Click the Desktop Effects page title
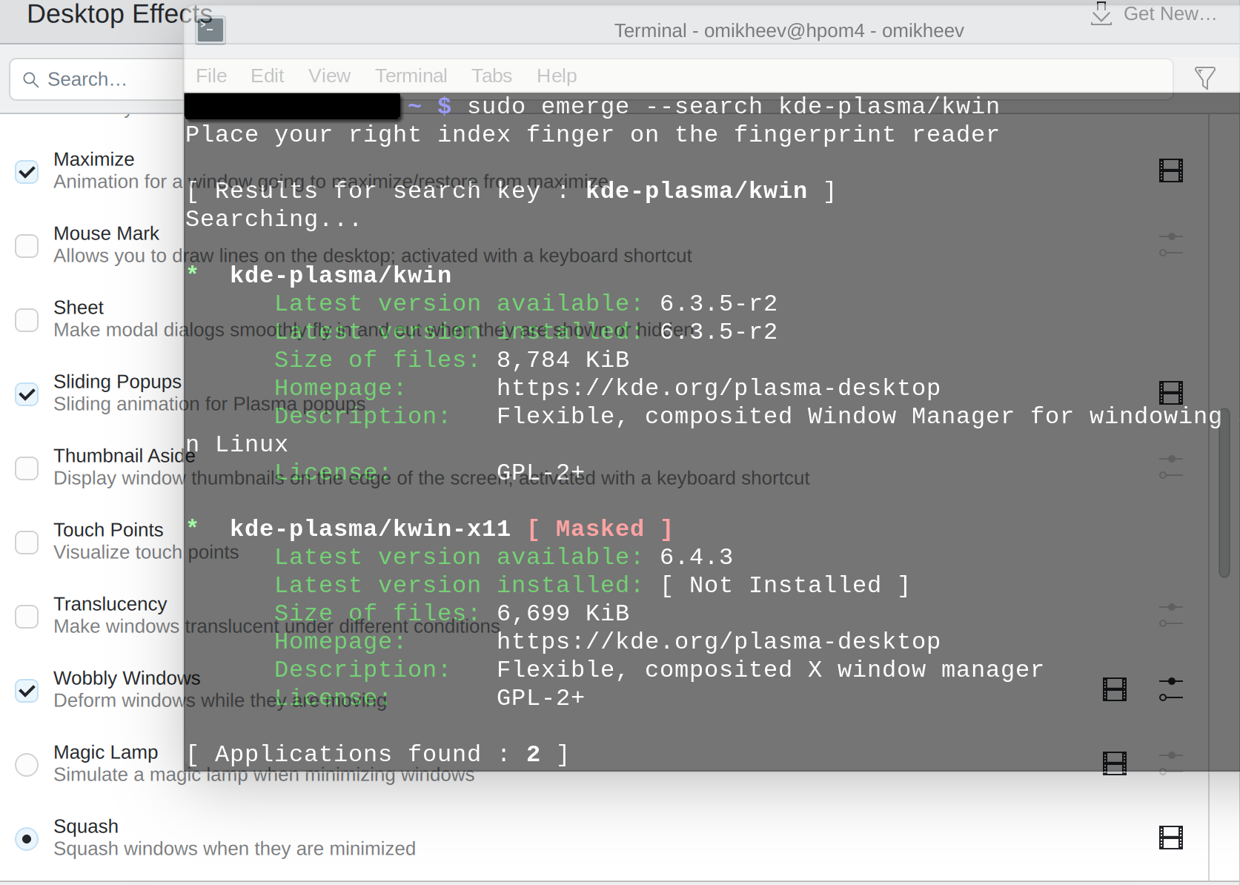The width and height of the screenshot is (1240, 885). (x=119, y=13)
